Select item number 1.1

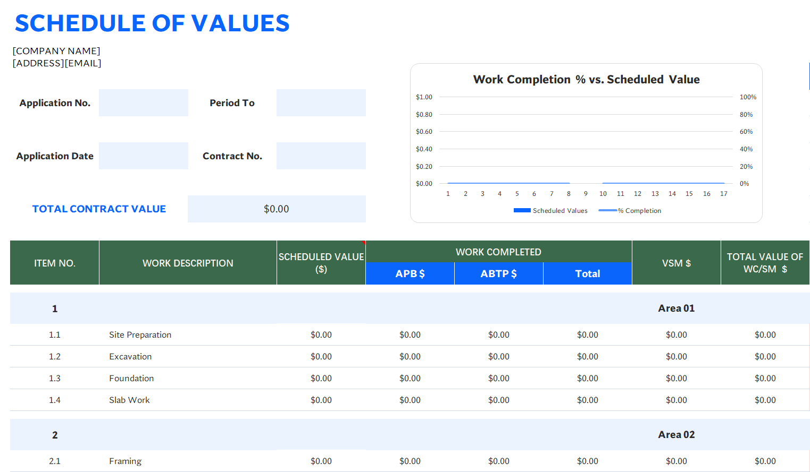pyautogui.click(x=55, y=335)
